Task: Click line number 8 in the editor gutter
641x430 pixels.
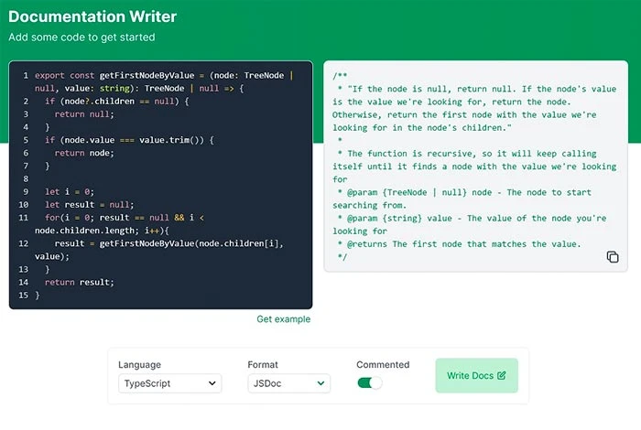Action: pos(26,178)
